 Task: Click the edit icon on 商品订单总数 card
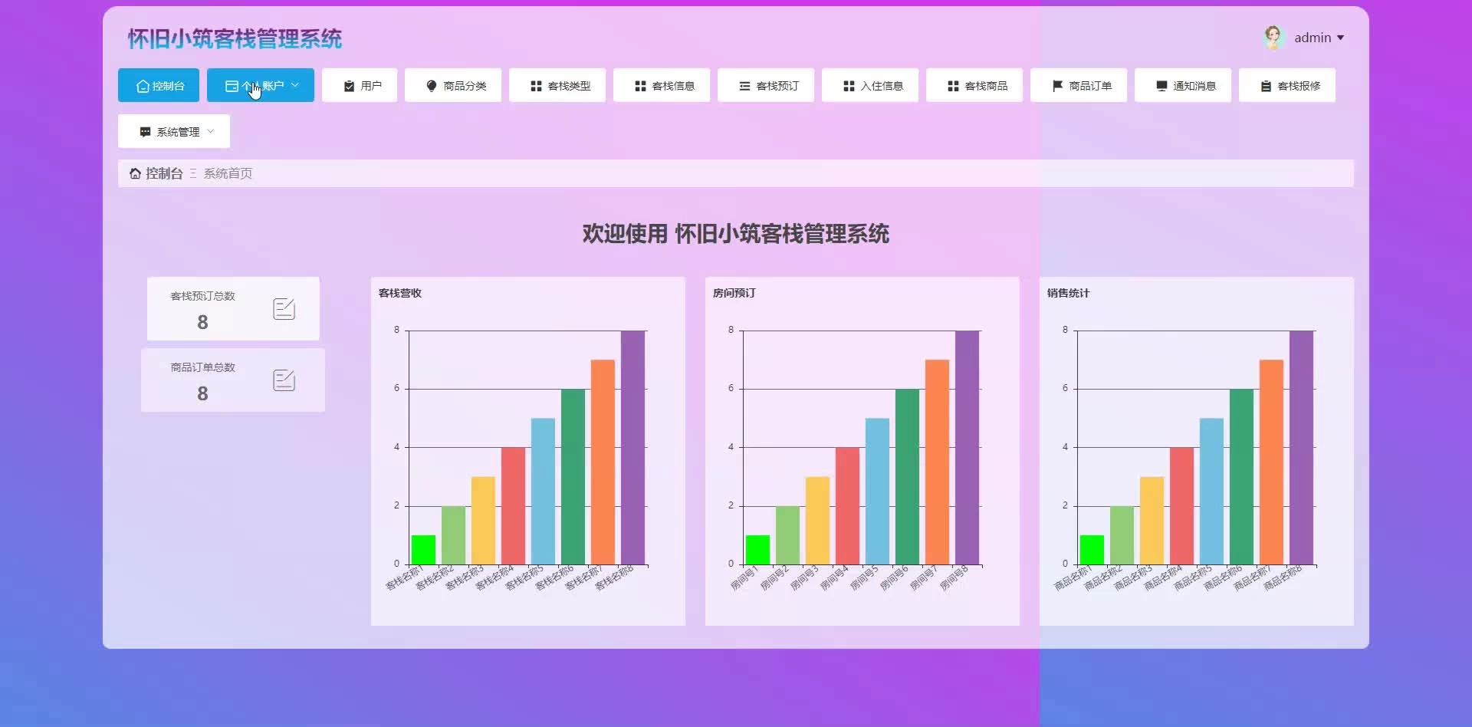point(284,380)
